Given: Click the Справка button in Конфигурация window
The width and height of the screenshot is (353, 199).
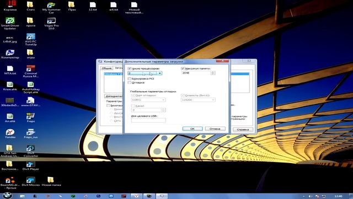Looking at the screenshot, I should pyautogui.click(x=243, y=129).
